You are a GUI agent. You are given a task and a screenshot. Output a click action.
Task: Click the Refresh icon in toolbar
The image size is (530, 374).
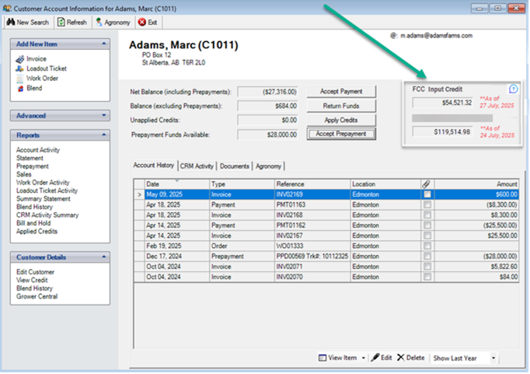coord(61,23)
